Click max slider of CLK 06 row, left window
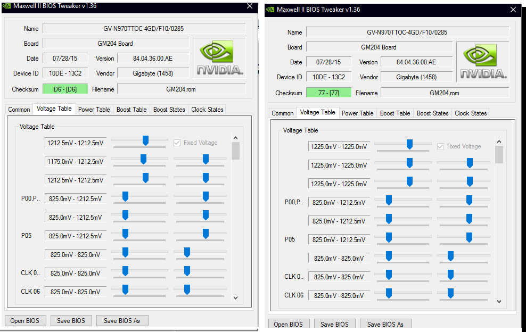 (187, 289)
